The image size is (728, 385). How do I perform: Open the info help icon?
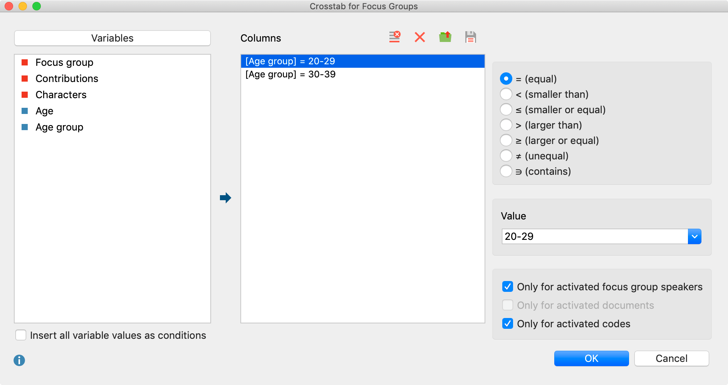(19, 360)
